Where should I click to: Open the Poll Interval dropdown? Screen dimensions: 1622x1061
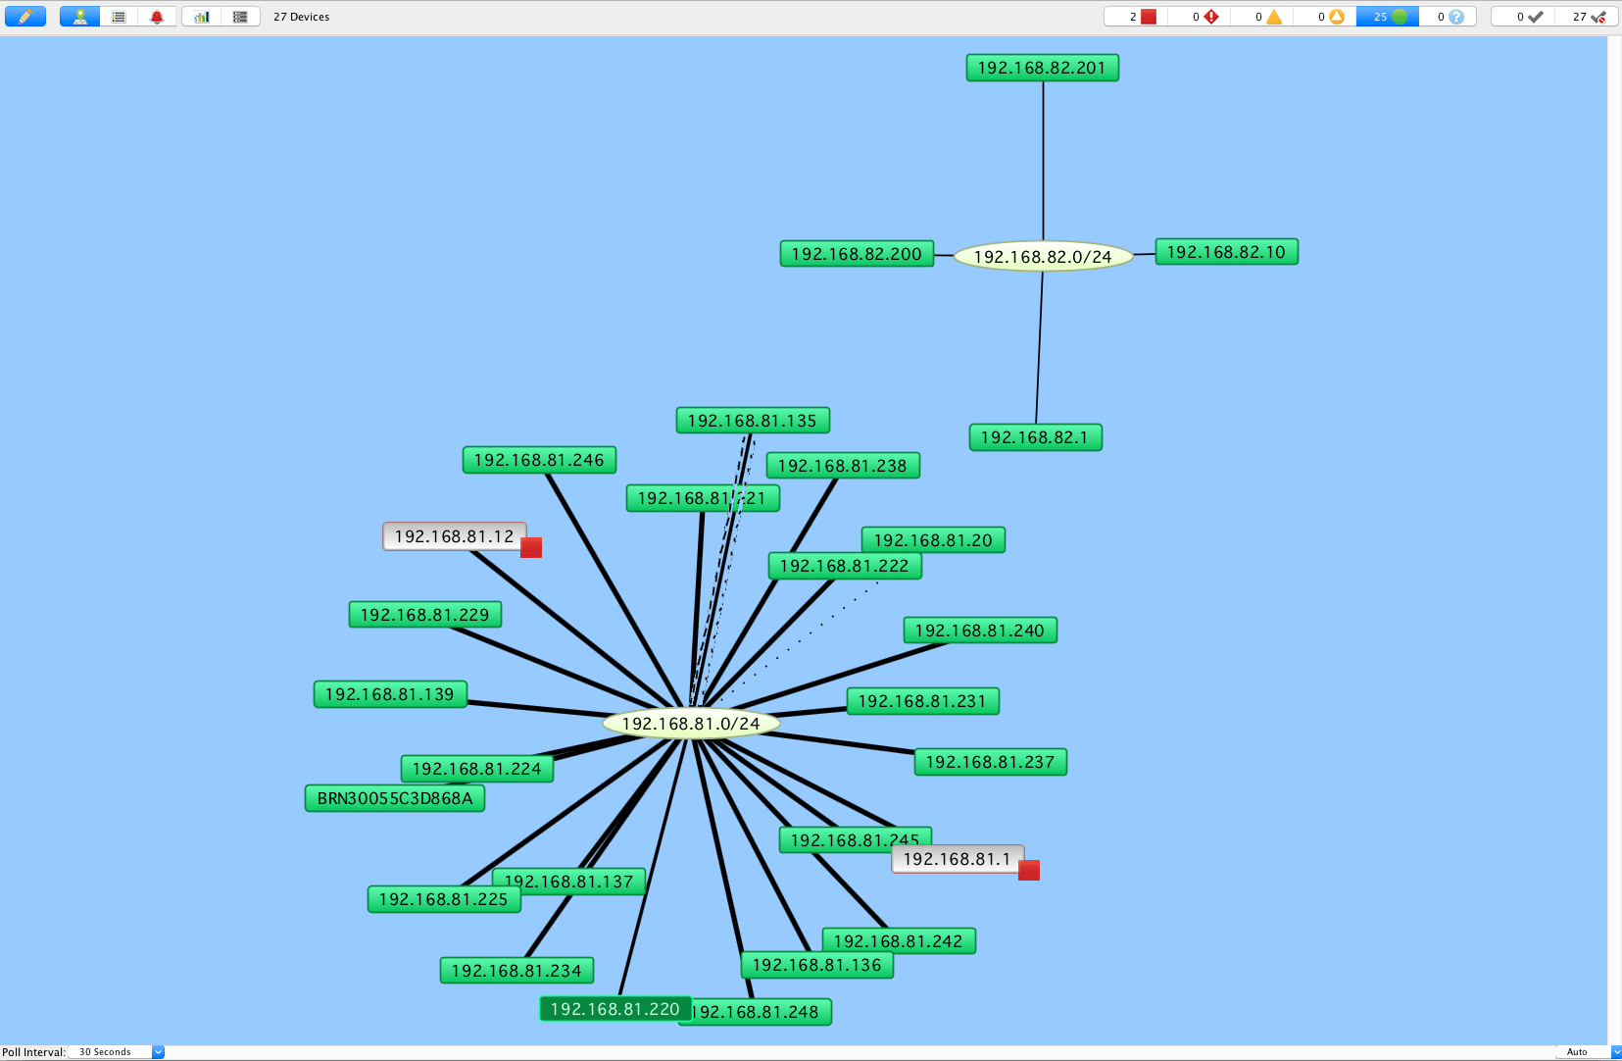coord(116,1052)
